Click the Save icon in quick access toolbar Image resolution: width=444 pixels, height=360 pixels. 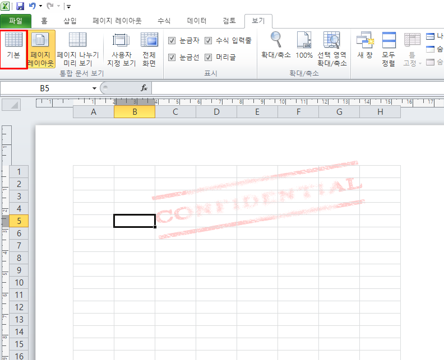[x=20, y=6]
